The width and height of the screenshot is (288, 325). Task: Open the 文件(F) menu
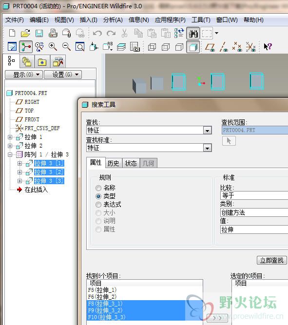click(15, 20)
